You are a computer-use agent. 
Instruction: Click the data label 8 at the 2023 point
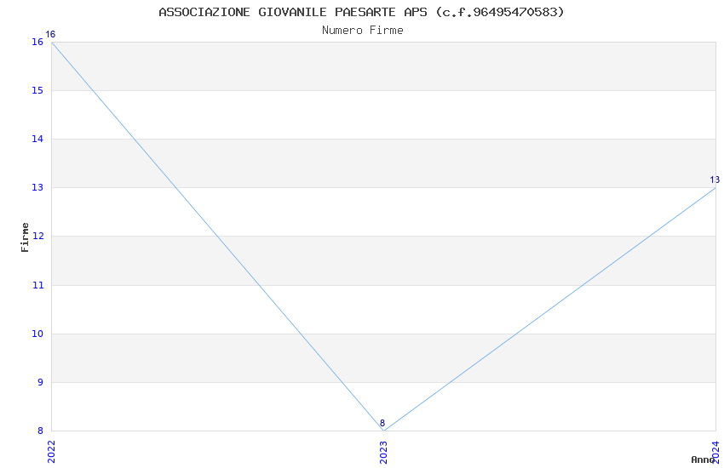click(382, 423)
